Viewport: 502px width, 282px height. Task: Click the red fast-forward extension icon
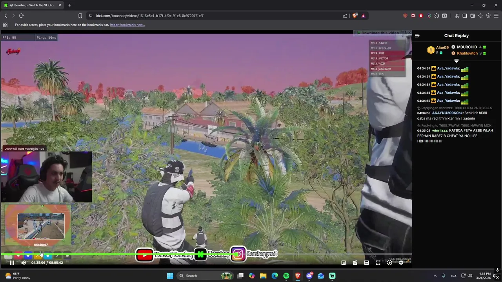[413, 16]
